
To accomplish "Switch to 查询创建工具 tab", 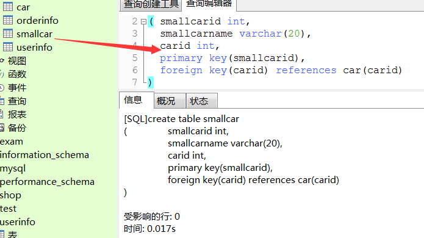I will pyautogui.click(x=151, y=5).
